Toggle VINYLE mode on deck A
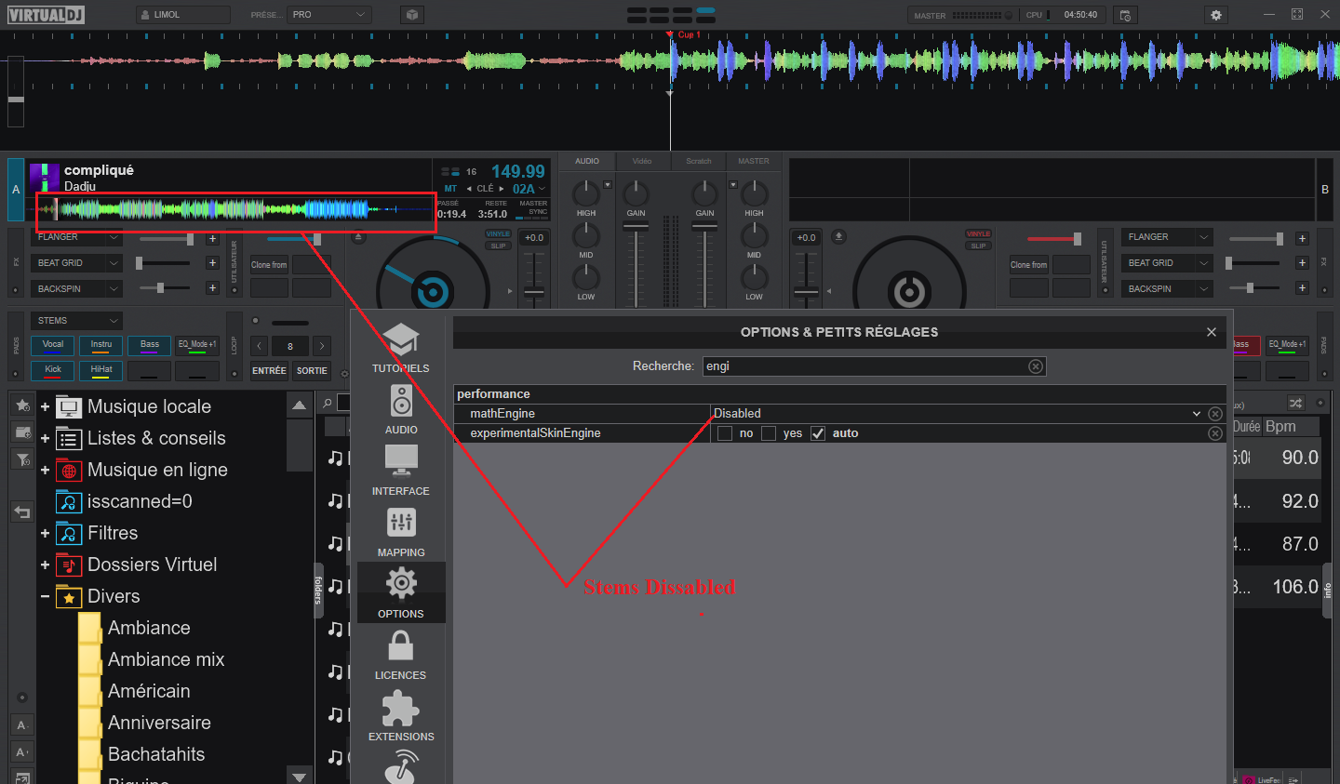This screenshot has width=1340, height=784. [x=498, y=234]
